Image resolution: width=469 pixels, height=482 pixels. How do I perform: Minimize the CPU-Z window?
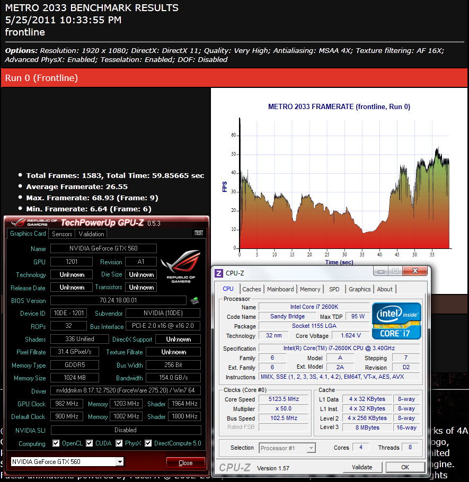380,271
